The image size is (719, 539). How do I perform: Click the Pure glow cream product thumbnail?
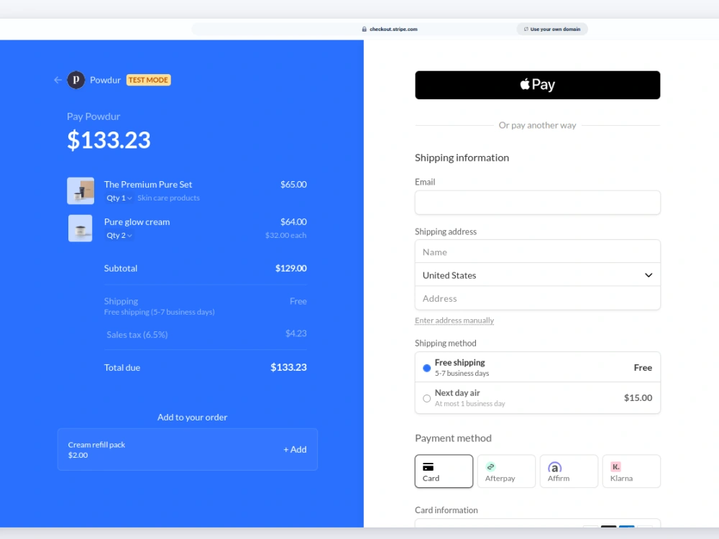pyautogui.click(x=81, y=229)
